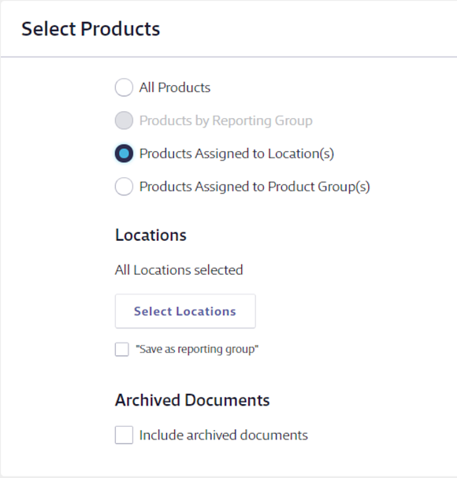Click the Locations section heading
457x478 pixels.
tap(150, 235)
